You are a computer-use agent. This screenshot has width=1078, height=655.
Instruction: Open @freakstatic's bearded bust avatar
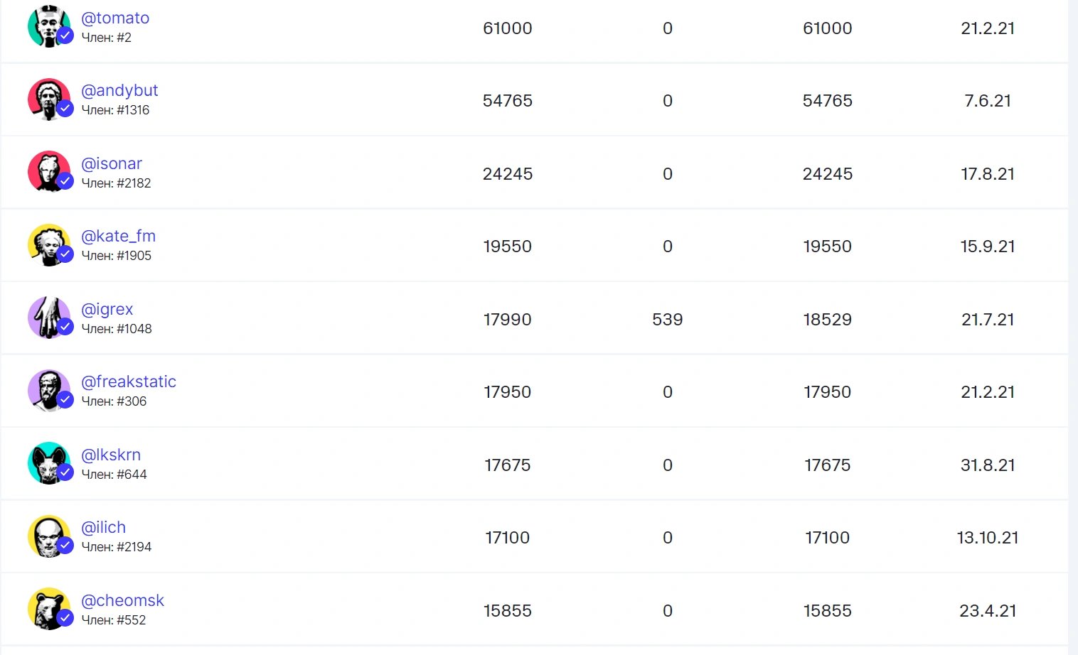click(x=48, y=391)
